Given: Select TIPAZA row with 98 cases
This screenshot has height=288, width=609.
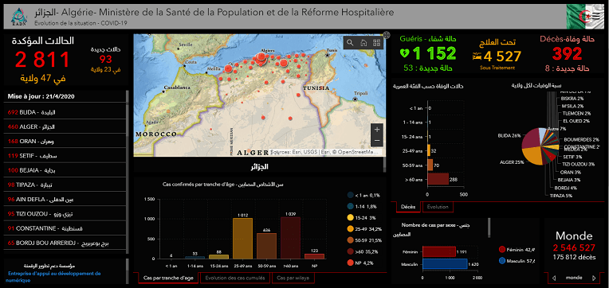Looking at the screenshot, I should 65,185.
